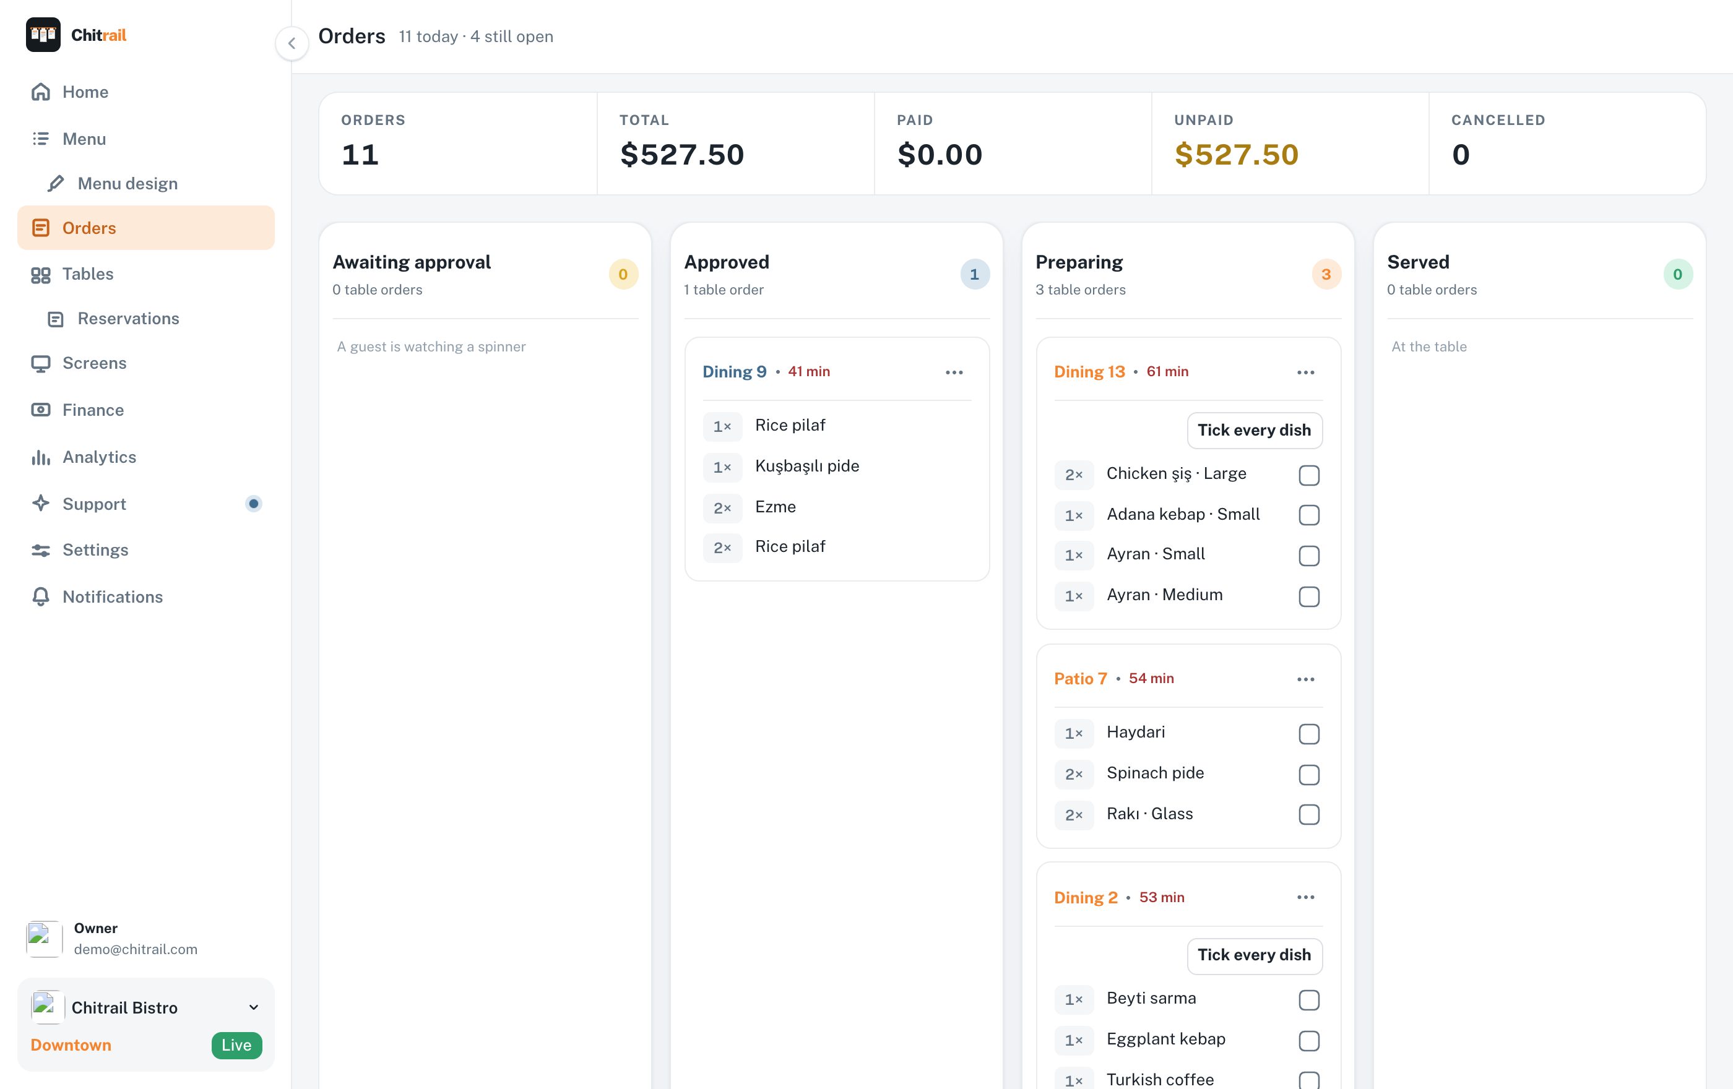Open the Dining 2 order options menu
Viewport: 1733px width, 1089px height.
coord(1306,898)
